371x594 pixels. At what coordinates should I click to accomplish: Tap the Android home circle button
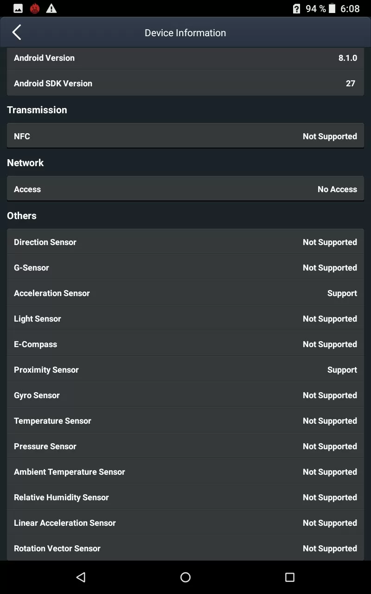point(185,577)
